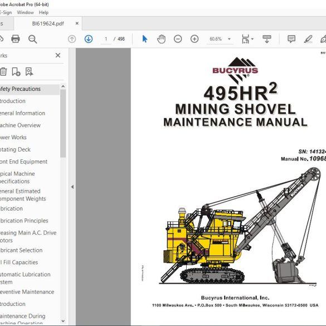The width and height of the screenshot is (326, 326).
Task: Go to previous page arrow
Action: pos(72,39)
